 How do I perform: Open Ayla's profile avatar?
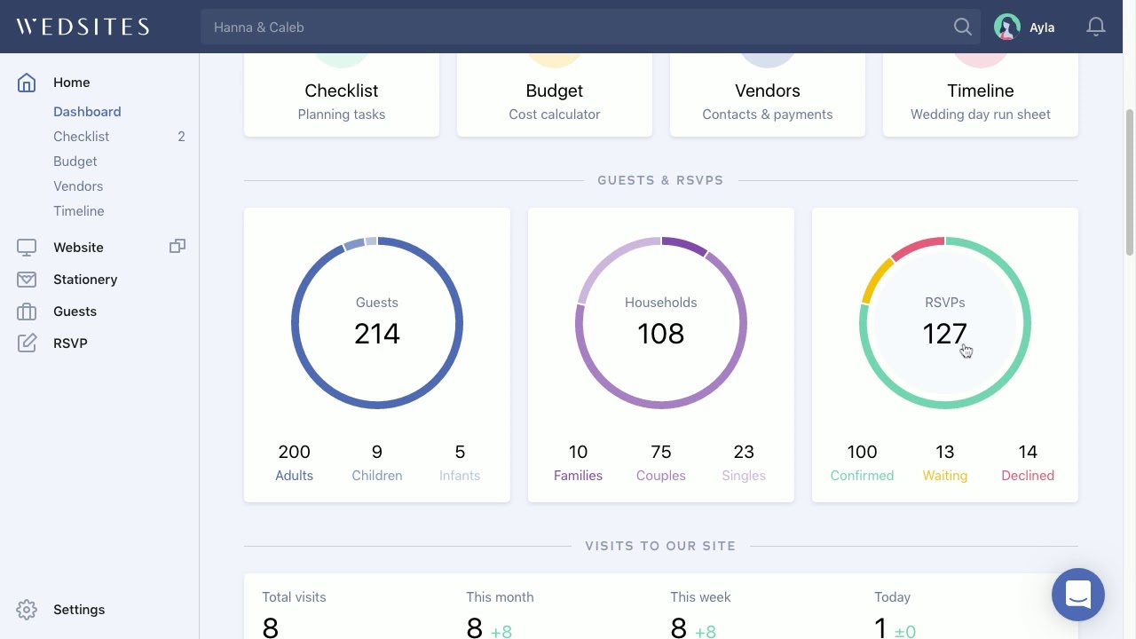tap(1007, 27)
